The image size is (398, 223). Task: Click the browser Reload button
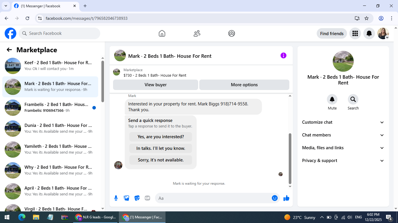[x=27, y=18]
